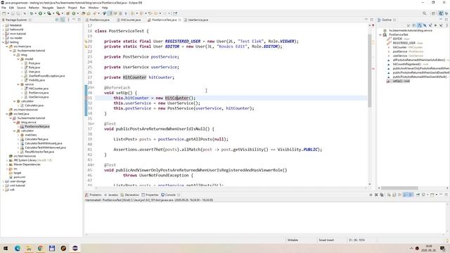Screen dimensions: 450x253
Task: Click the New wizard toolbar icon
Action: coord(4,13)
